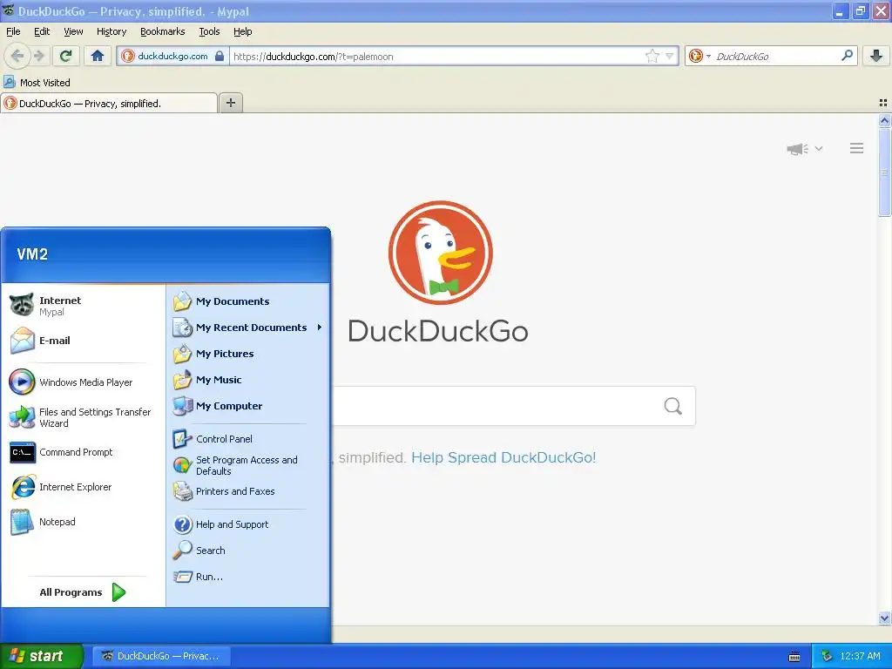The image size is (892, 669).
Task: Click the vertical scrollbar down arrow
Action: click(x=884, y=618)
